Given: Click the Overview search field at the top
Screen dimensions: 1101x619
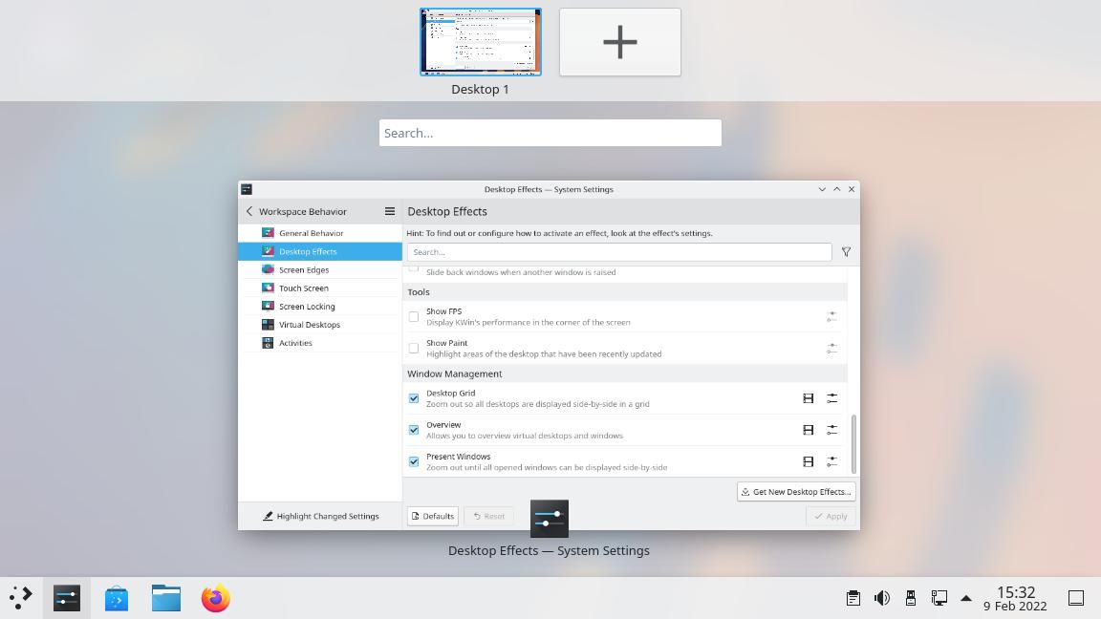Looking at the screenshot, I should [x=550, y=133].
